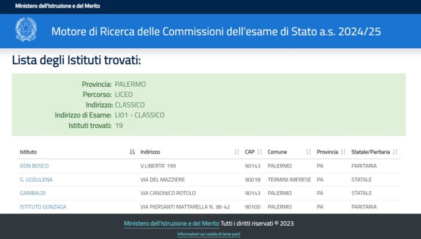Open the G. UGDULENA institute link

pyautogui.click(x=36, y=180)
